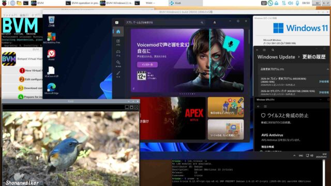Open the microphone control in system tray
The width and height of the screenshot is (331, 186).
[297, 3]
